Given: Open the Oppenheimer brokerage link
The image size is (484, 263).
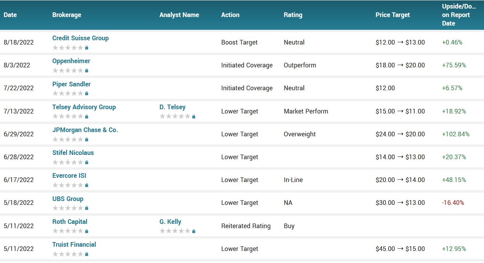Looking at the screenshot, I should click(71, 61).
